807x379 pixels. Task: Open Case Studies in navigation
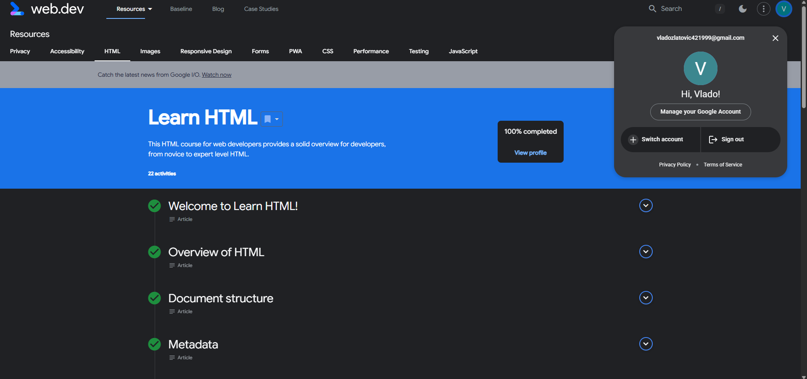261,9
